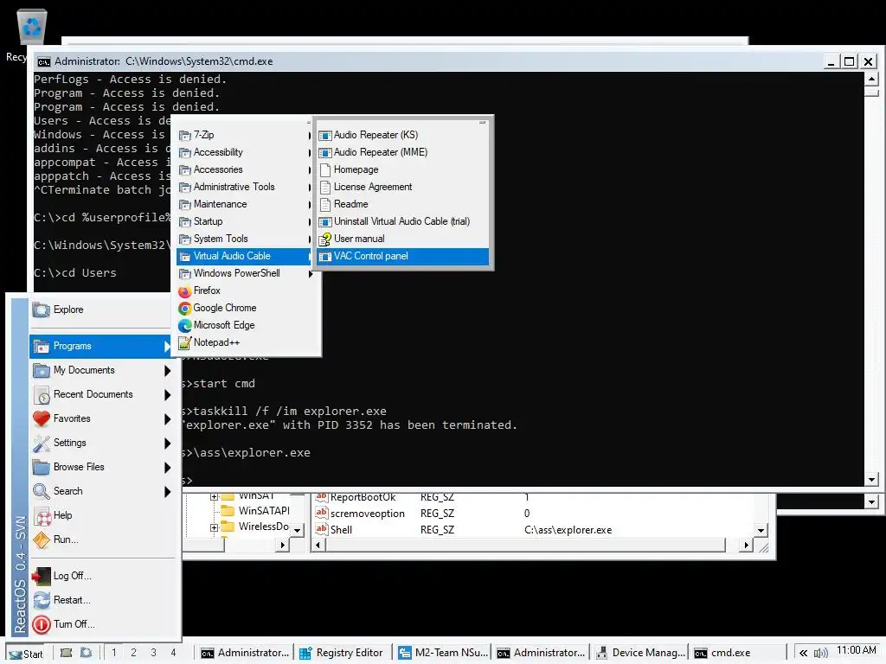The image size is (886, 664).
Task: Switch to virtual desktop 4
Action: [x=173, y=653]
